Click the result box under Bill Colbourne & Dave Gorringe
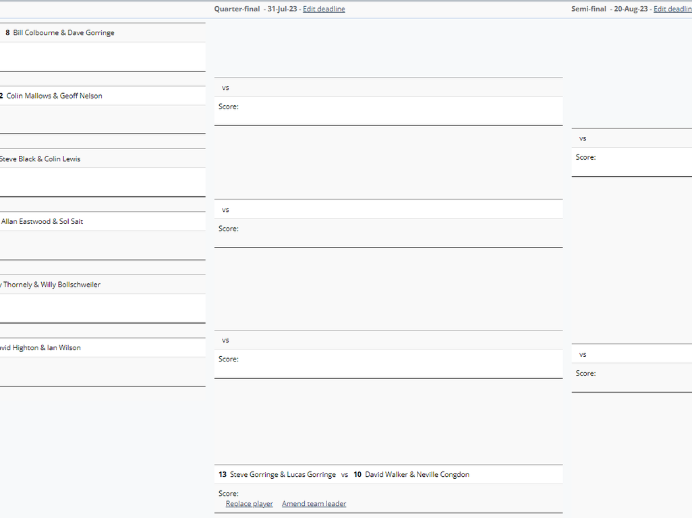Image resolution: width=692 pixels, height=518 pixels. point(101,57)
